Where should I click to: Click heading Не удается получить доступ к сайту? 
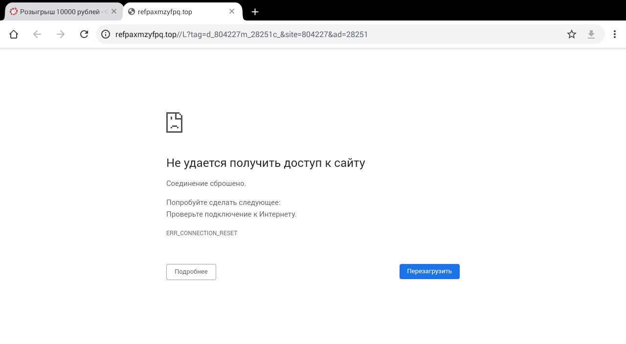tap(266, 163)
